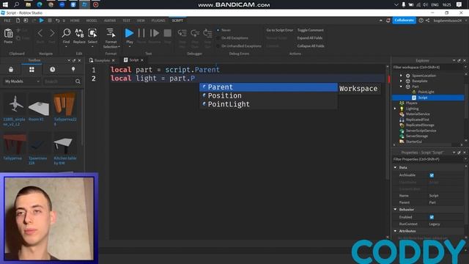Viewport: 469px width, 264px height.
Task: Click the notifications icon left of Collaborate
Action: click(x=388, y=21)
